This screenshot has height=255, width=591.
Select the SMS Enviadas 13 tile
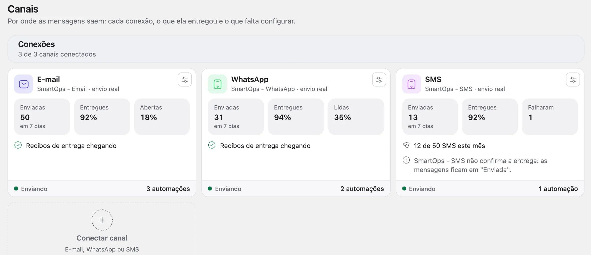[430, 117]
